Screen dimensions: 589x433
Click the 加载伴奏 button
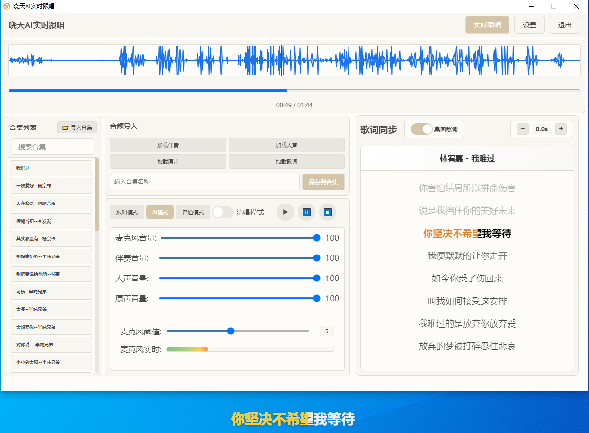pyautogui.click(x=168, y=145)
